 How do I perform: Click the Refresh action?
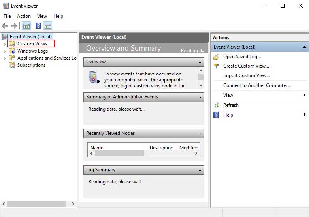(231, 105)
